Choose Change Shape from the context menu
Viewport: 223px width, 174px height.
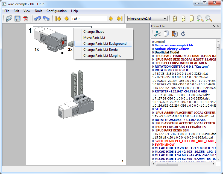coord(103,32)
